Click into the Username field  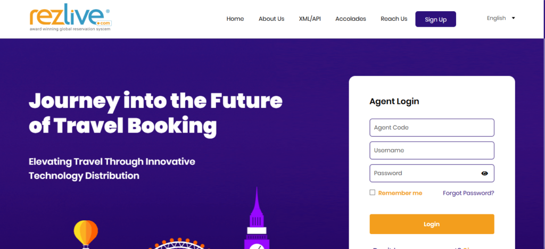[x=432, y=151]
